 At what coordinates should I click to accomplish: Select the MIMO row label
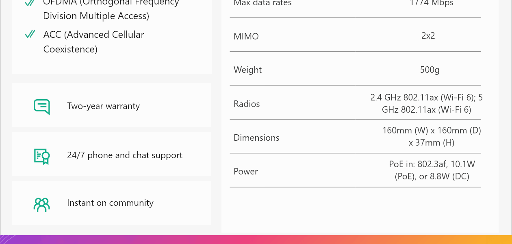pyautogui.click(x=246, y=36)
